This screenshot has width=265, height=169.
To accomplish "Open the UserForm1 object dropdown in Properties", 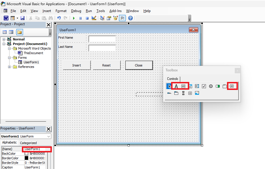I will tap(49, 136).
